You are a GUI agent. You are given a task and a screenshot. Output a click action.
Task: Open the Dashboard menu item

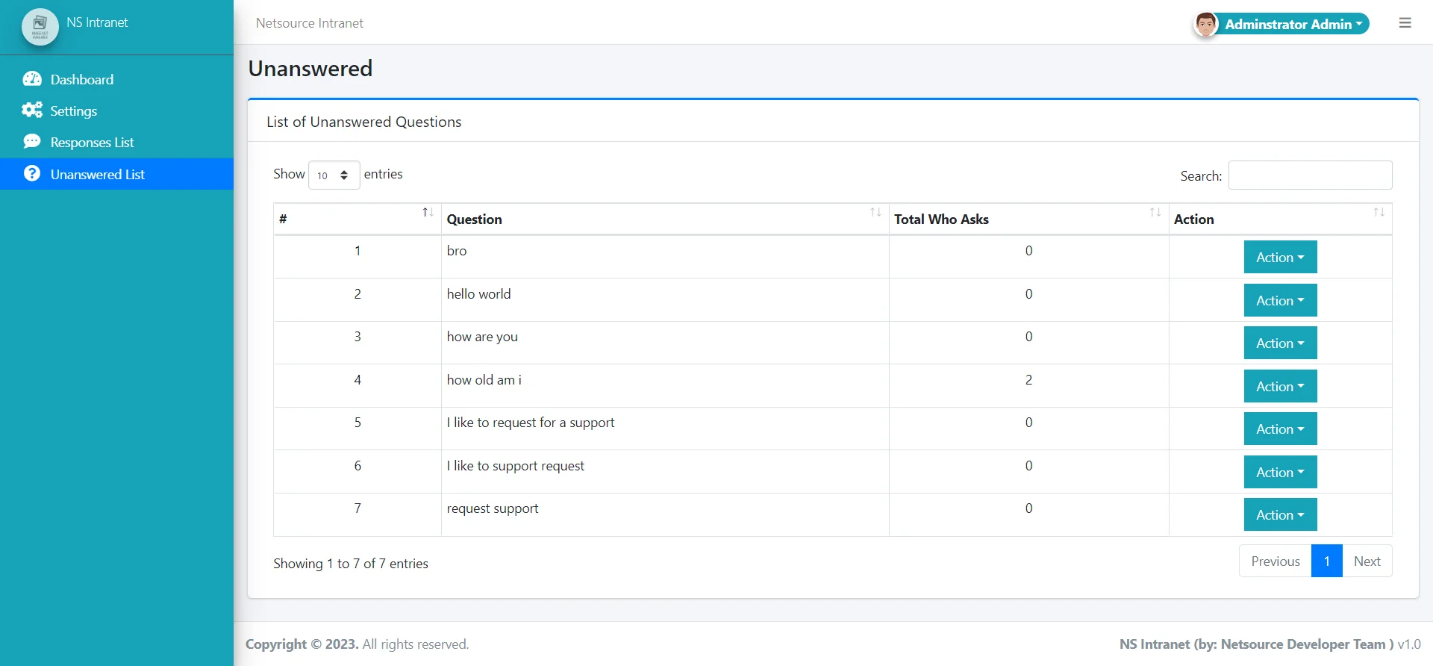tap(82, 80)
